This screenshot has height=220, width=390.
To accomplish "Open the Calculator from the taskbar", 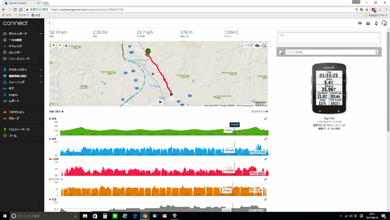I will pos(105,216).
